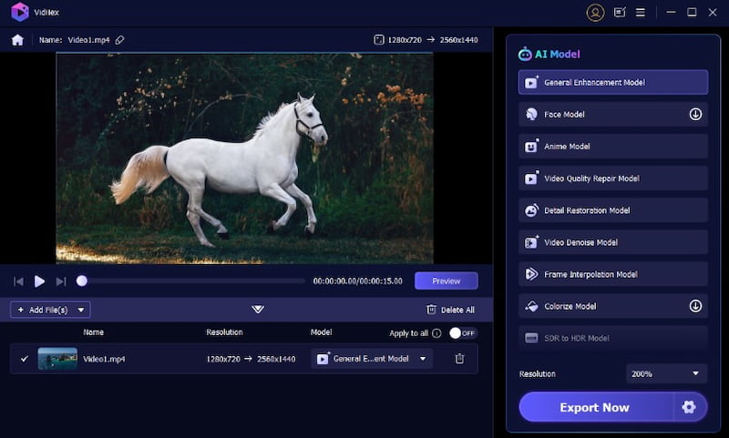Open export settings gear icon
The width and height of the screenshot is (729, 438).
point(689,407)
